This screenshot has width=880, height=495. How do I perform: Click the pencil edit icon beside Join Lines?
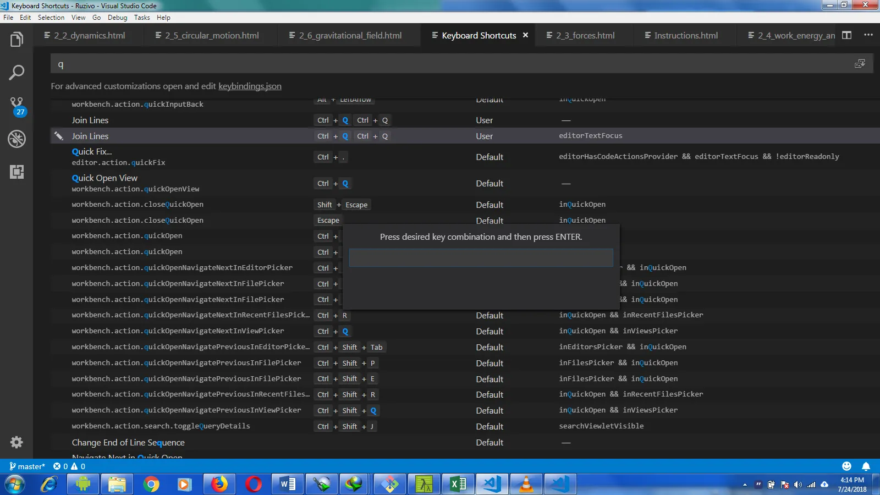point(59,136)
